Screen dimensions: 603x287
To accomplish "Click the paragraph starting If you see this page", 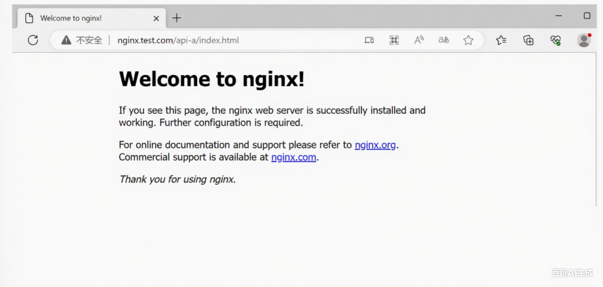I will (272, 116).
